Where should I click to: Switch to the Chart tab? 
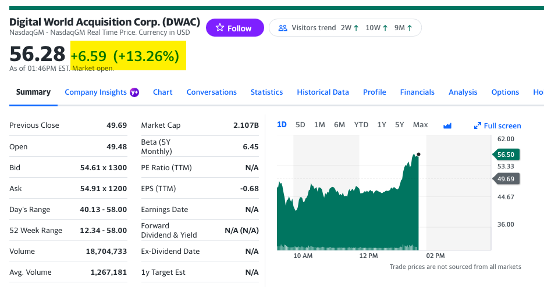[163, 92]
